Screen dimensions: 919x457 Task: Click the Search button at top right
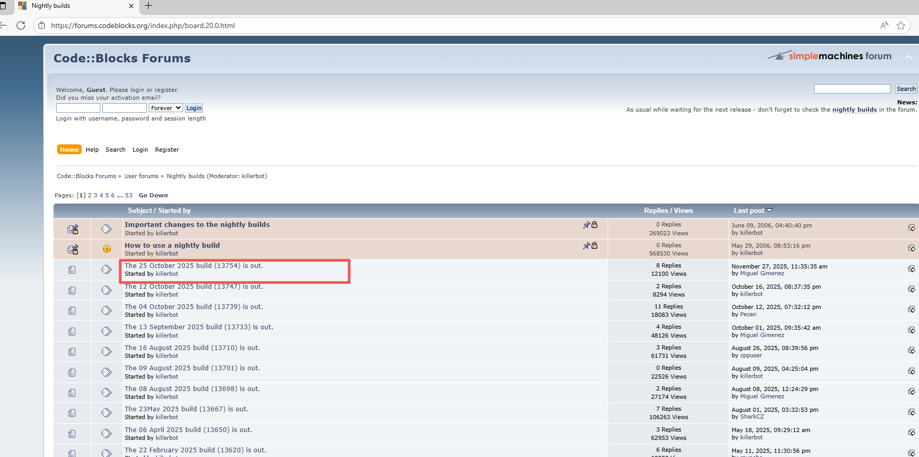pos(906,89)
